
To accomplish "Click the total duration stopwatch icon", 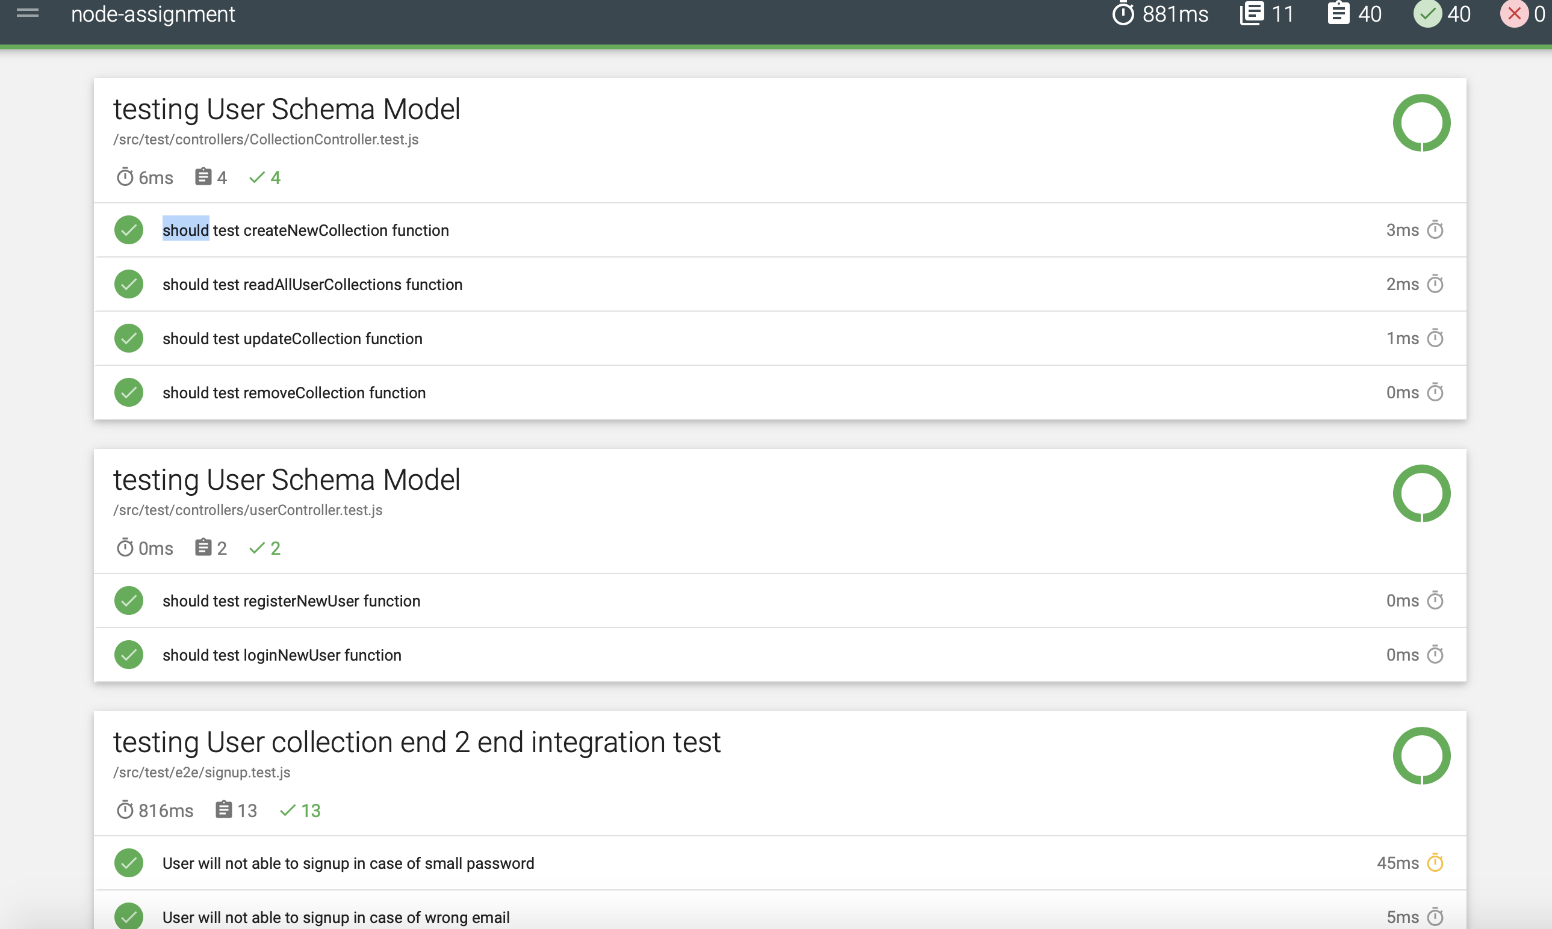I will (1122, 13).
